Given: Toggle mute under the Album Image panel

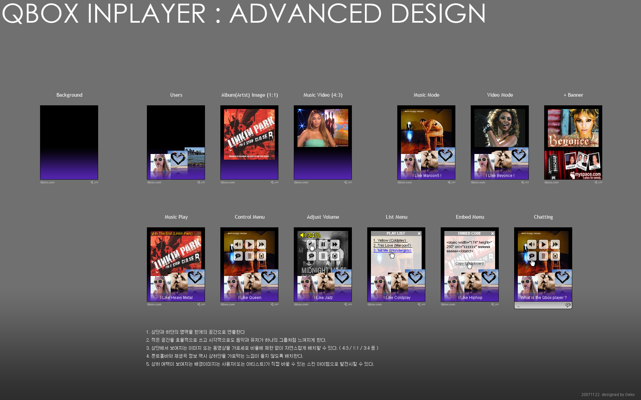Looking at the screenshot, I should 275,182.
